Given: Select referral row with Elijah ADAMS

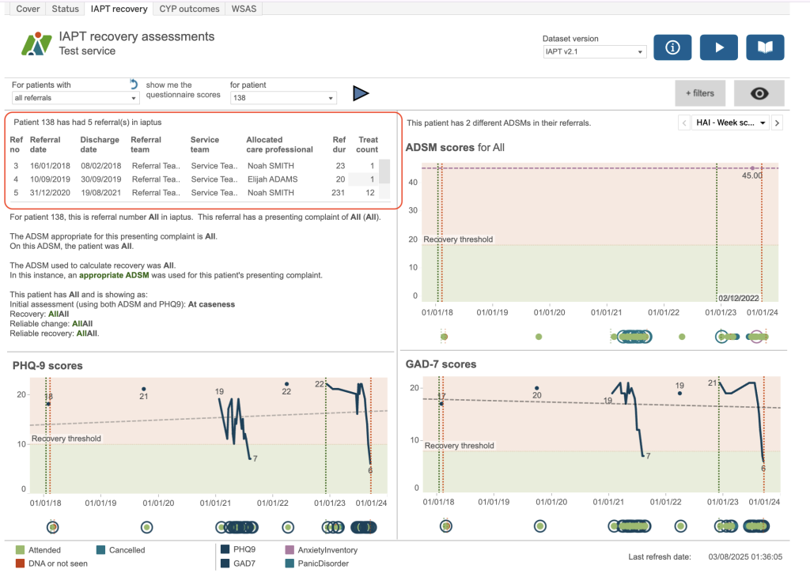Looking at the screenshot, I should [272, 179].
